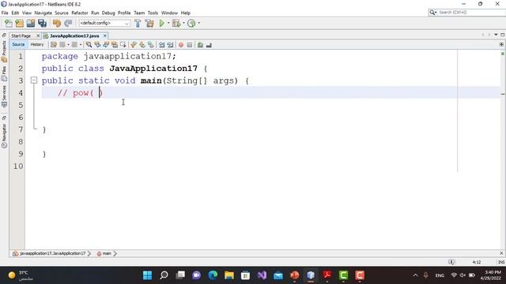Click the Find Selection magnifier icon
This screenshot has height=284, width=506.
coord(89,45)
